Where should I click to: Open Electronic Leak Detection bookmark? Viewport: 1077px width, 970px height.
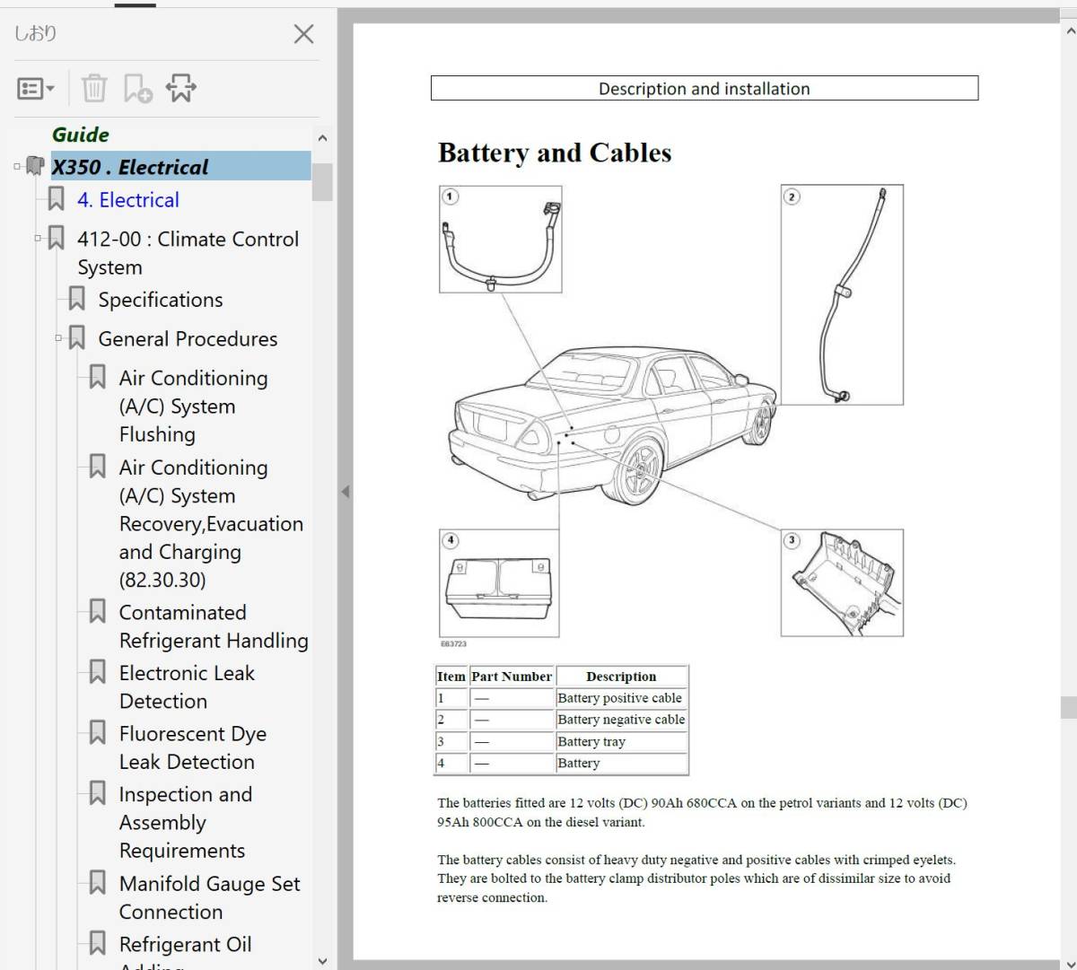click(187, 686)
